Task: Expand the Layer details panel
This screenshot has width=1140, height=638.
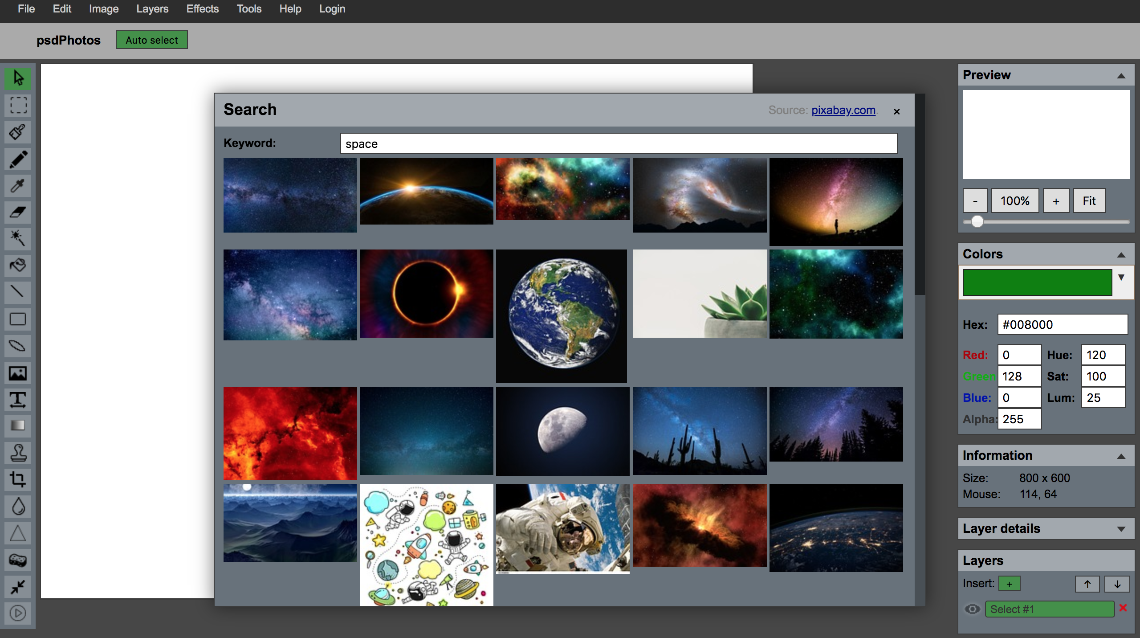Action: coord(1121,529)
